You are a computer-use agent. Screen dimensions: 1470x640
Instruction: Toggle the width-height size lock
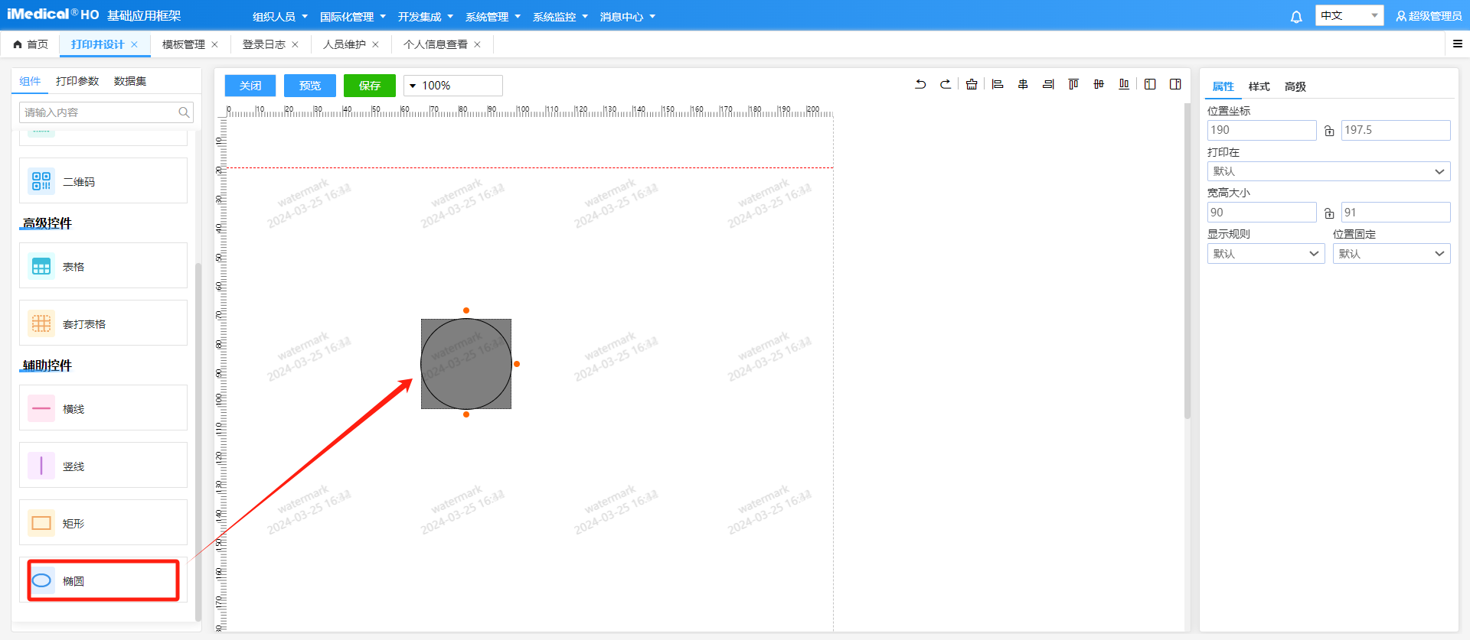click(1329, 213)
